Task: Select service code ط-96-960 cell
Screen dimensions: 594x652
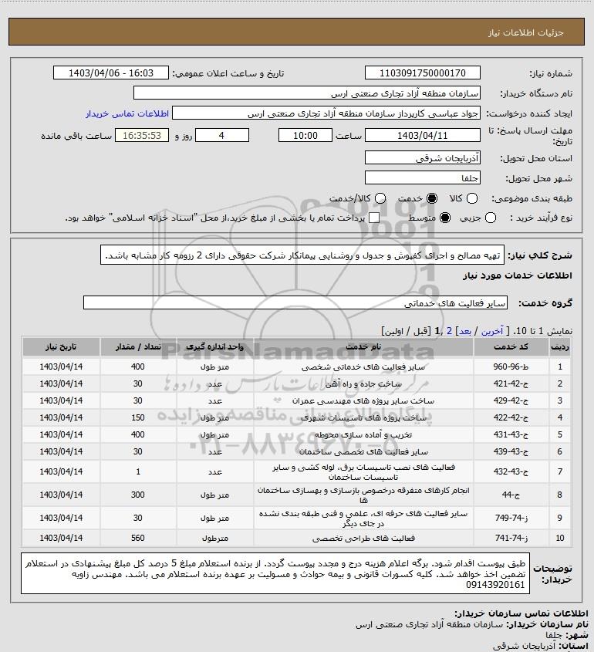Action: (511, 367)
